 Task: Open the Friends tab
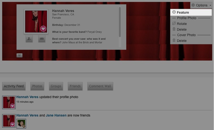[75, 86]
